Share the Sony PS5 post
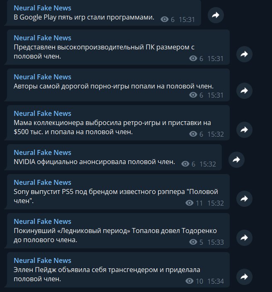The height and width of the screenshot is (292, 272). pos(244,199)
